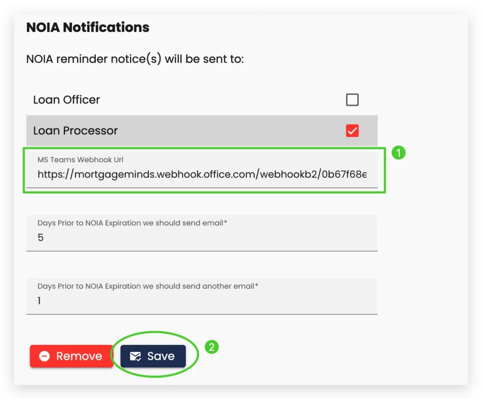Select the Loan Officer row label

pyautogui.click(x=66, y=100)
